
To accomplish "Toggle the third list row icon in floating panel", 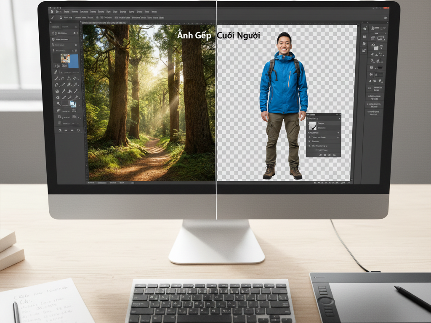I will 310,146.
